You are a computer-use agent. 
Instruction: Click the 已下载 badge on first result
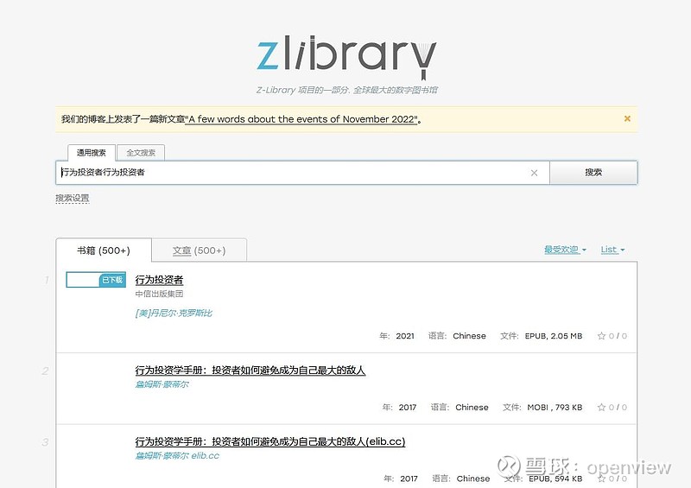coord(112,280)
